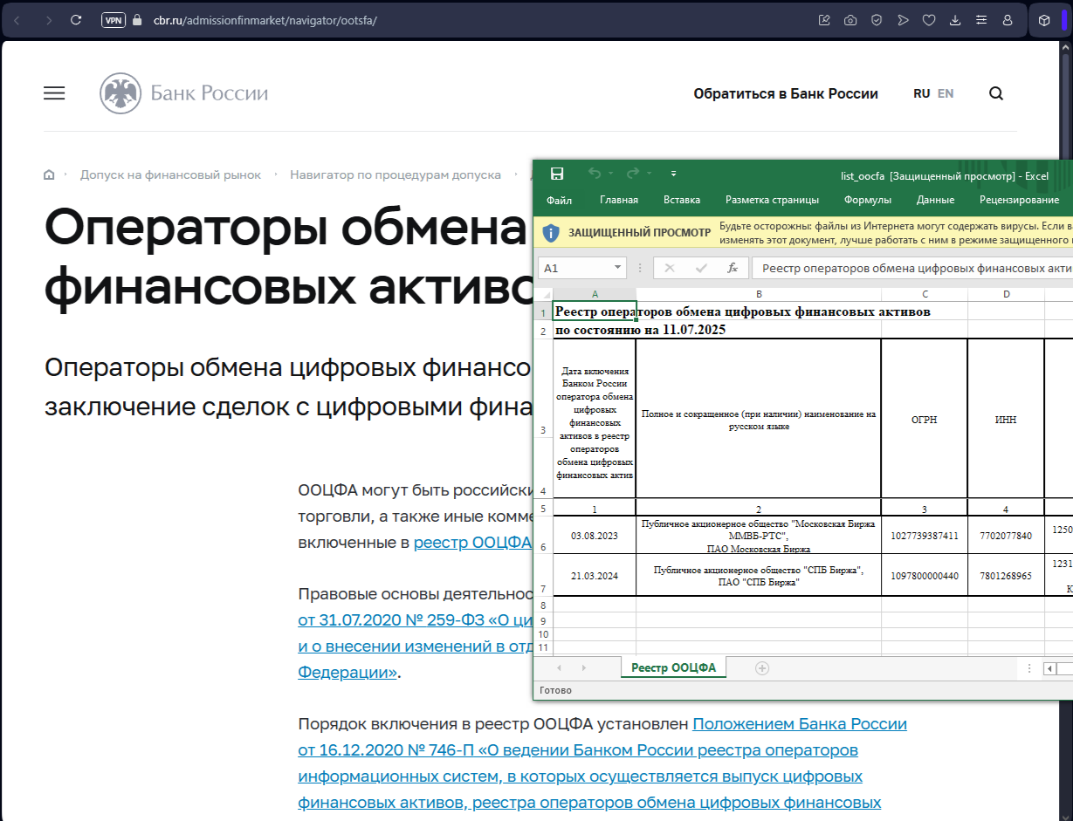Screen dimensions: 1073x821
Task: Select cell with date 03.08.2023
Action: pos(595,535)
